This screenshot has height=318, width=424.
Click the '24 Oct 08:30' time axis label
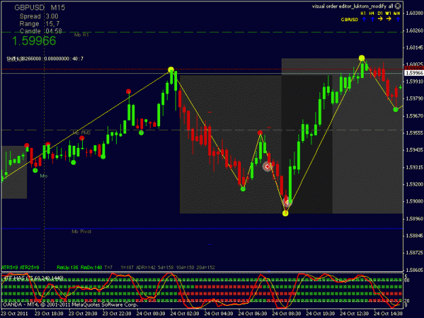pyautogui.click(x=286, y=314)
